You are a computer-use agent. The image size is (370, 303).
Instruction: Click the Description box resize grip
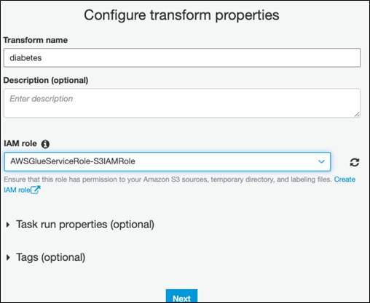tap(357, 114)
